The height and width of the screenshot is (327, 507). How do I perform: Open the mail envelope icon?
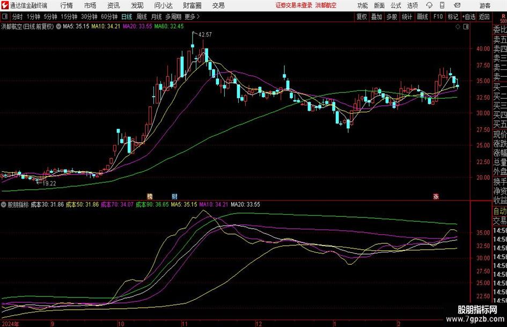[x=457, y=5]
